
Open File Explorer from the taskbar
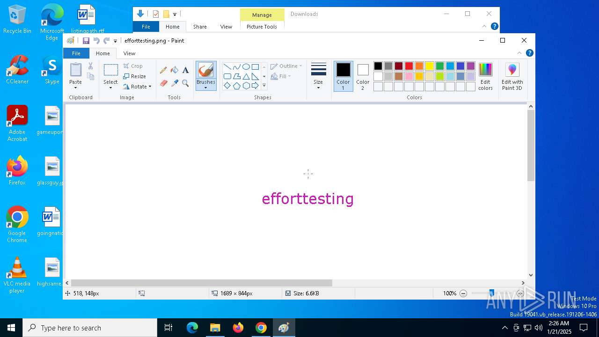pyautogui.click(x=215, y=328)
